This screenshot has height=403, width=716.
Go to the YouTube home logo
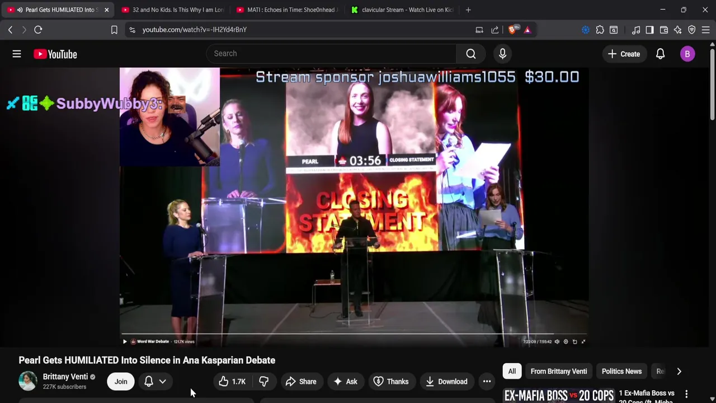tap(55, 54)
